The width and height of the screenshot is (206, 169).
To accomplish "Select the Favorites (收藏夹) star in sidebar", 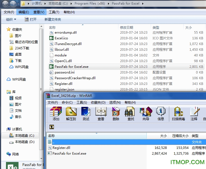I will [8, 29].
